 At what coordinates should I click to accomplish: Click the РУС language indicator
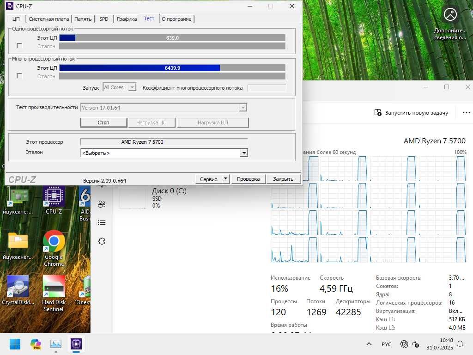coord(387,344)
